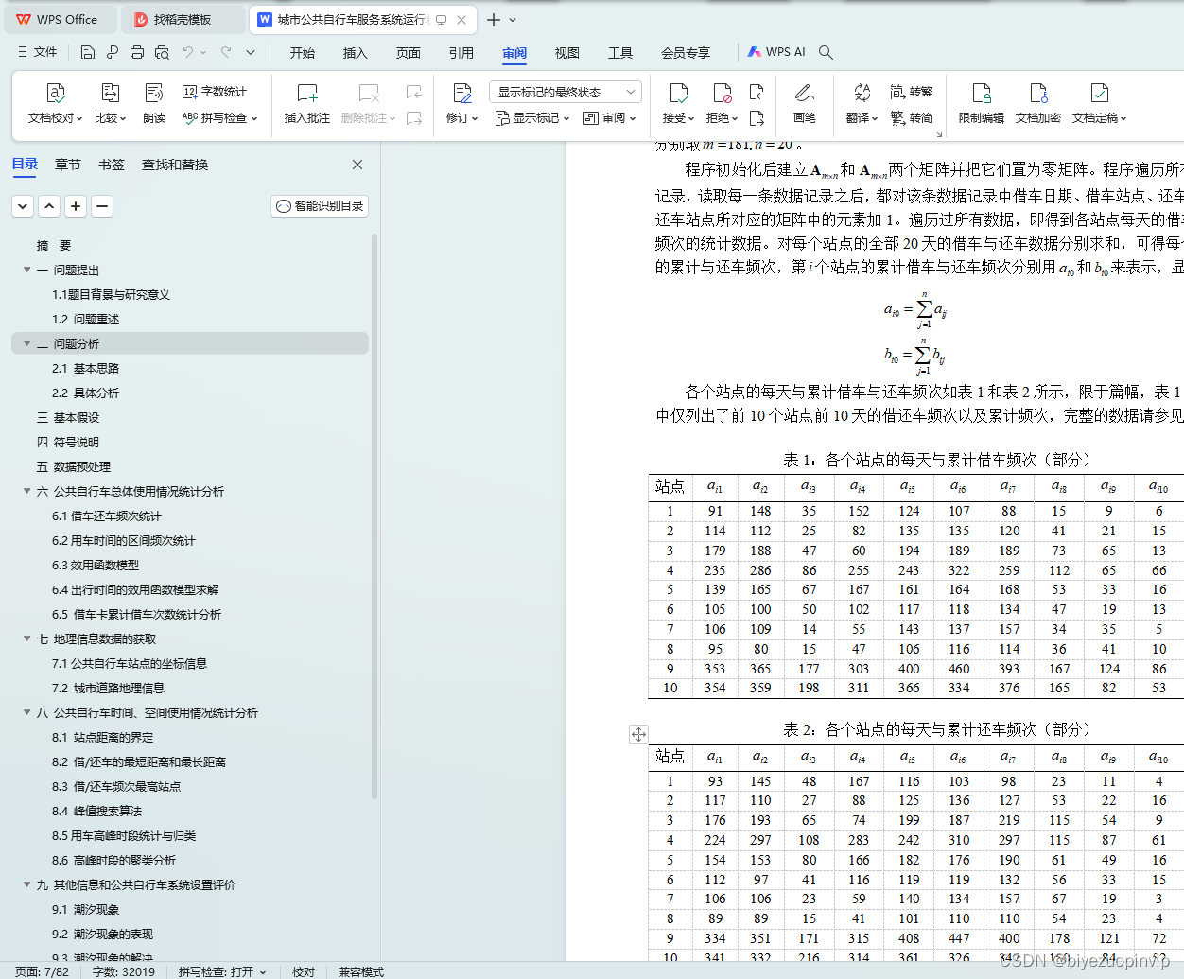This screenshot has height=979, width=1184.
Task: Open the 显示标记 options dropdown
Action: (x=532, y=118)
